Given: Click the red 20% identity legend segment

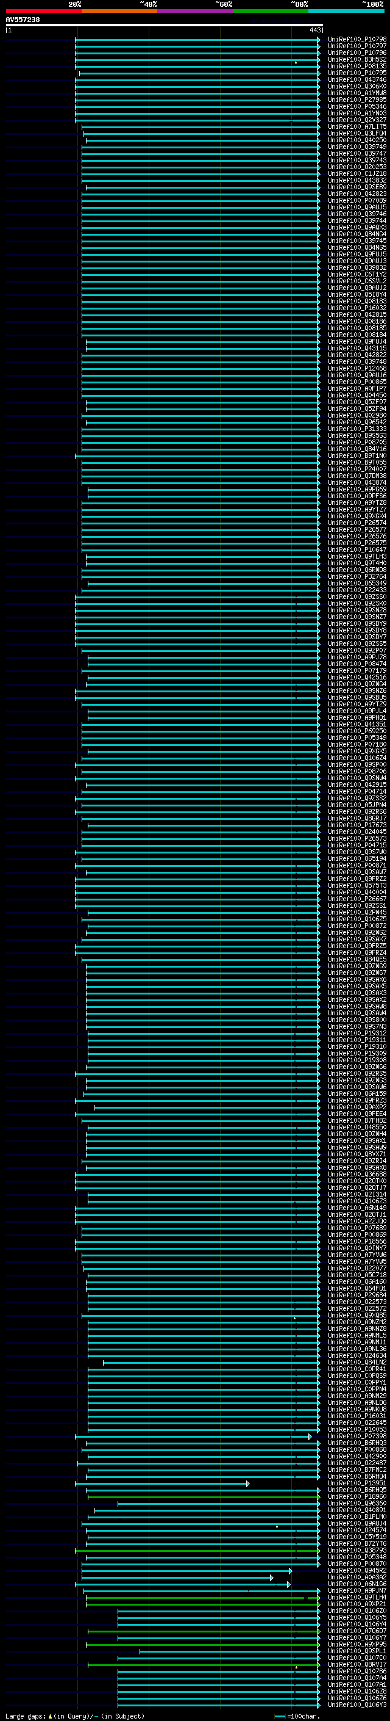Looking at the screenshot, I should [x=43, y=11].
